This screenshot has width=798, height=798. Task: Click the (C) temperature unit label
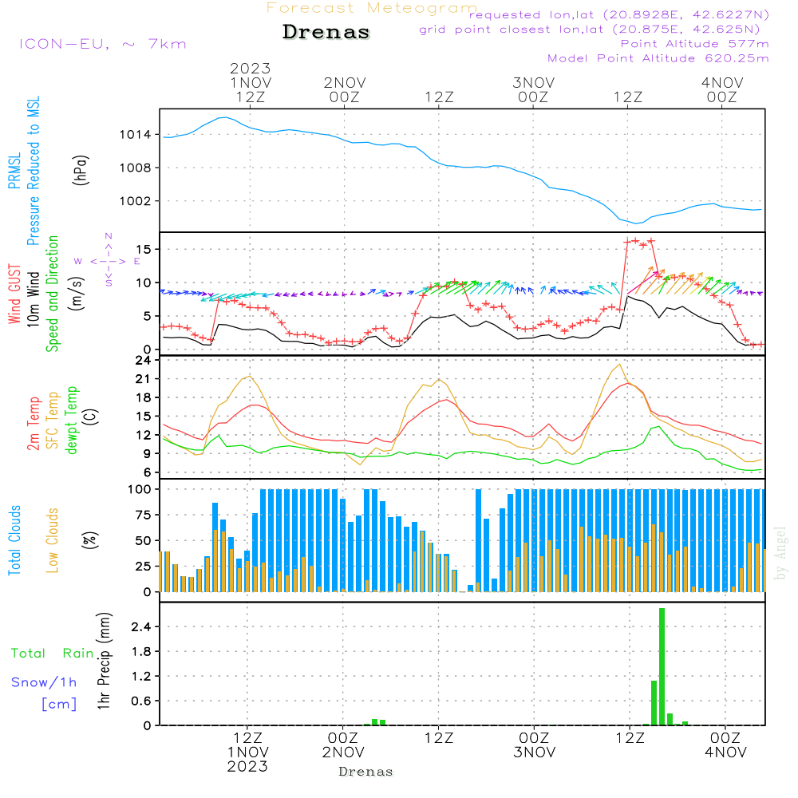point(91,417)
